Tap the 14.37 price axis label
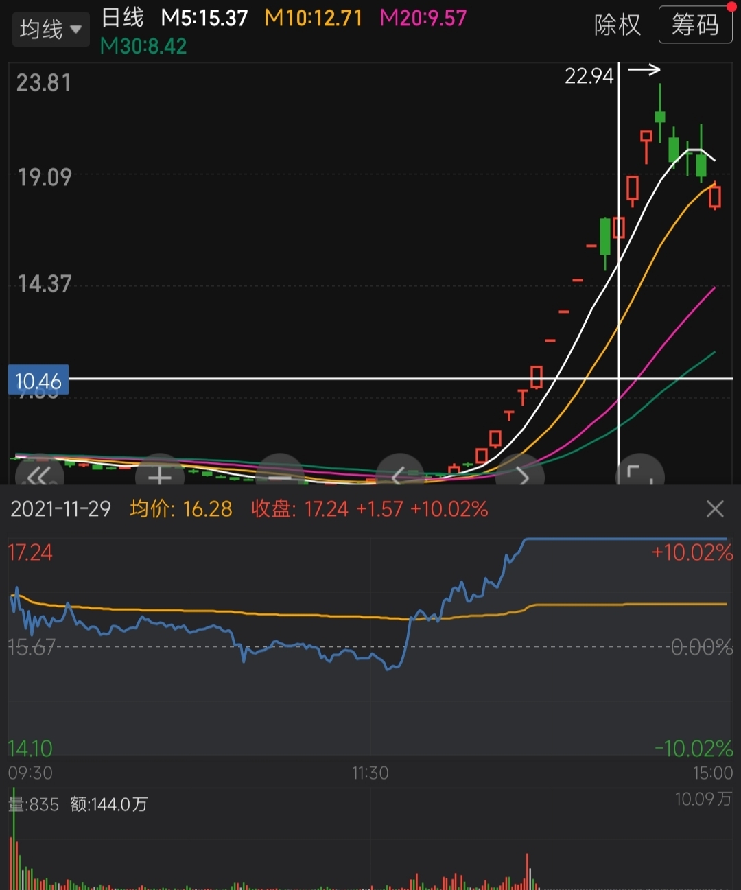Screen dimensions: 741x890 coord(45,283)
